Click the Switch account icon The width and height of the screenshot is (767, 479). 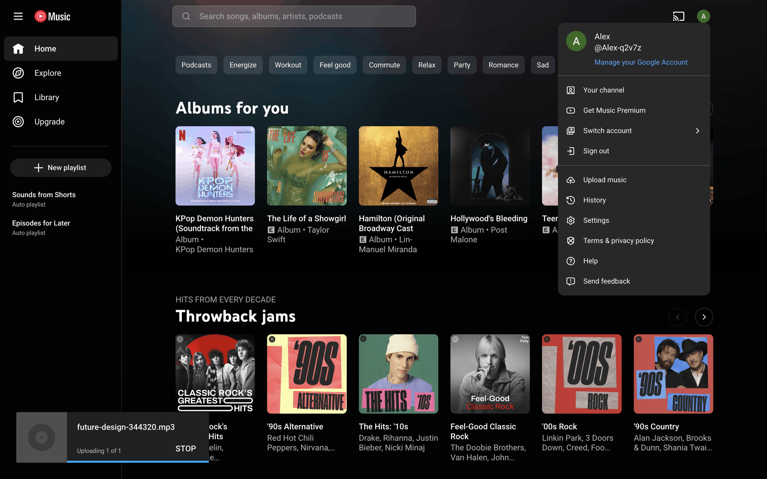(x=570, y=131)
